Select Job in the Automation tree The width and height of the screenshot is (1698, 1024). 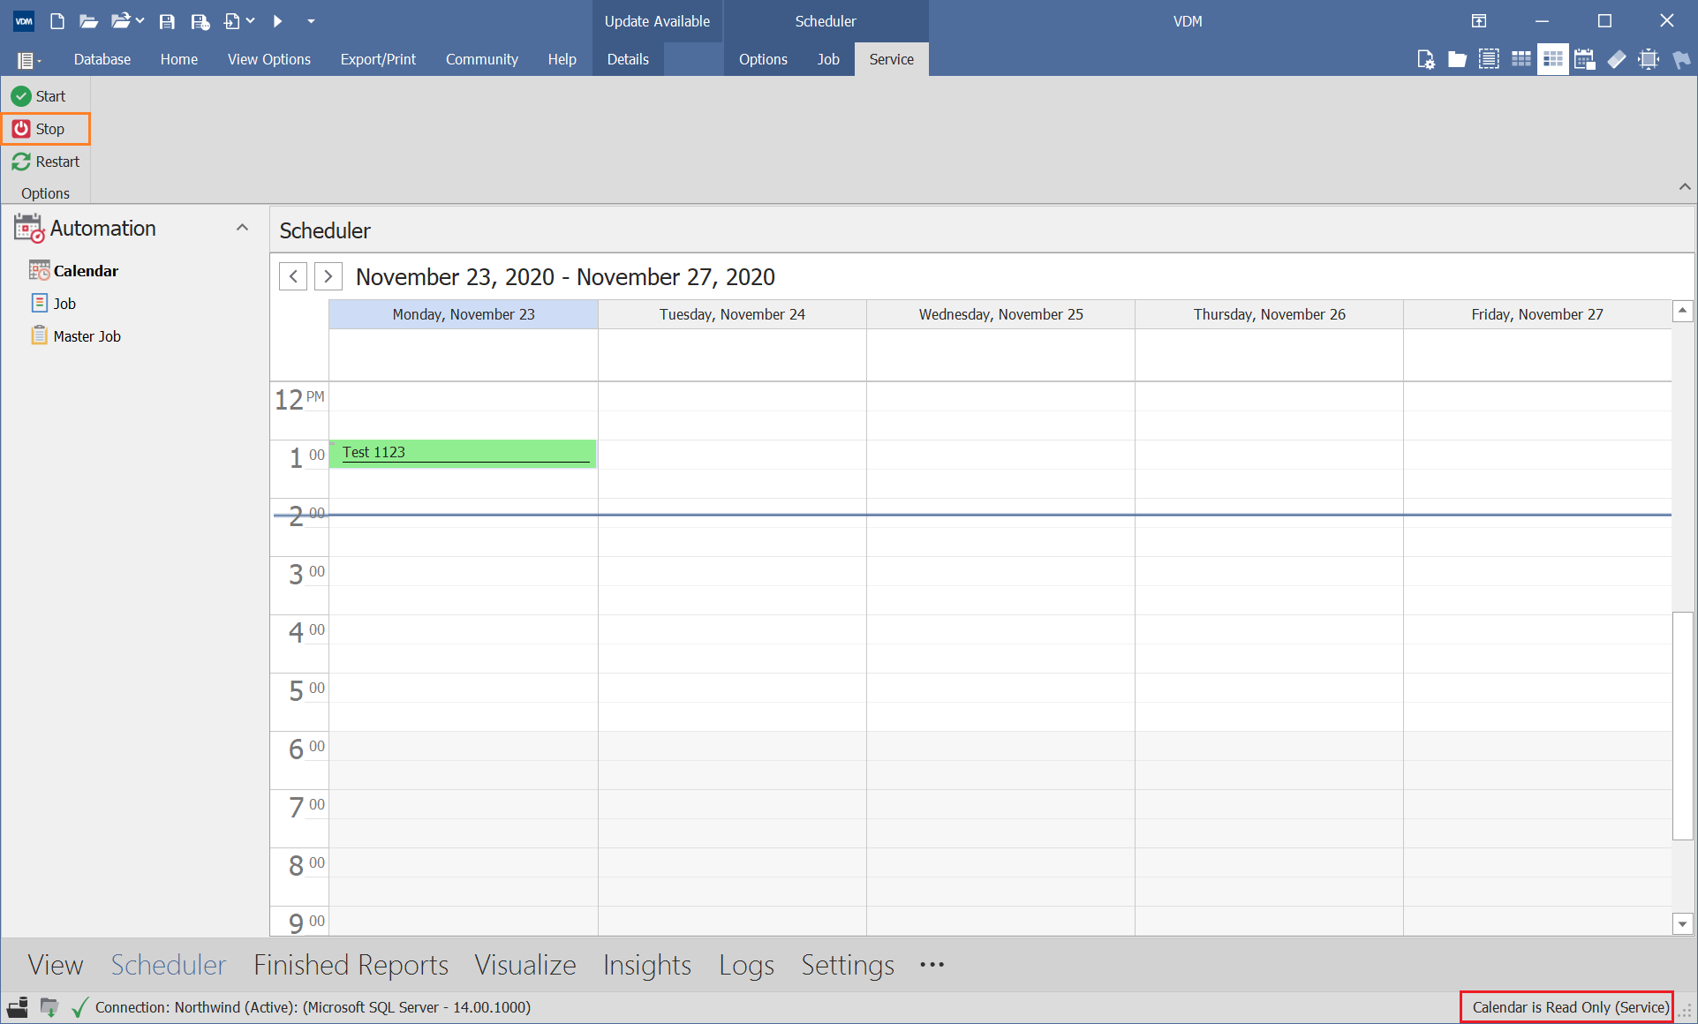(64, 304)
